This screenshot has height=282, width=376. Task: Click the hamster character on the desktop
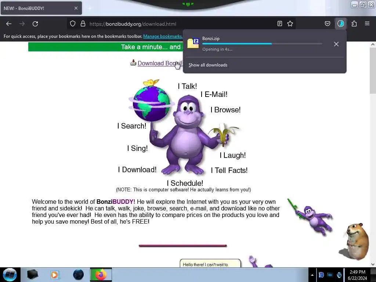354,241
